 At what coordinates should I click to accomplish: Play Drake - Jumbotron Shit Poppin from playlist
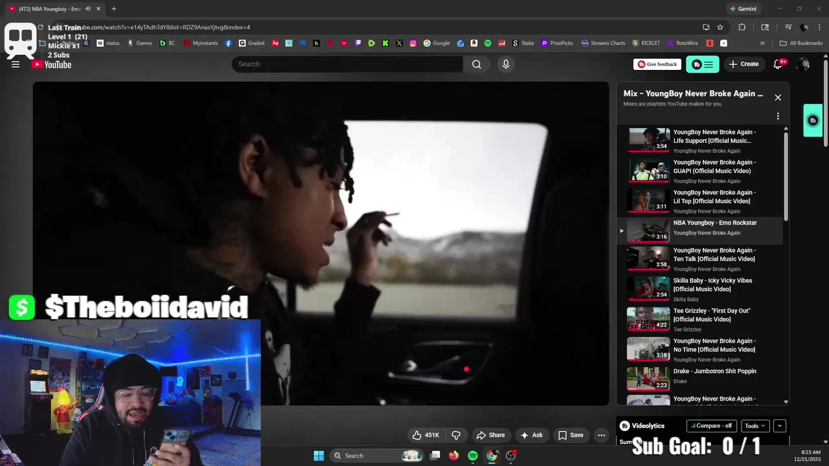701,379
